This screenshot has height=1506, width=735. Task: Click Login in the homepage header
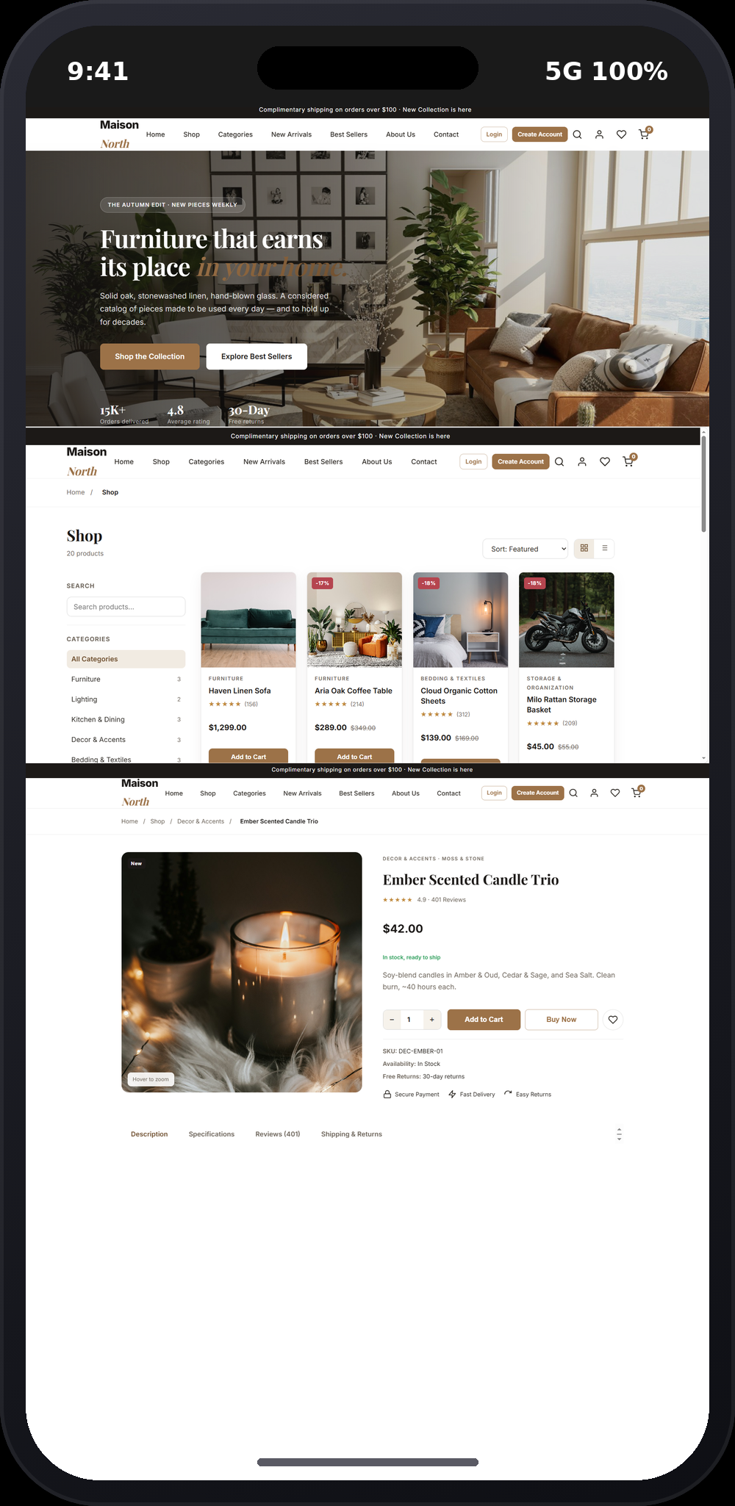494,134
